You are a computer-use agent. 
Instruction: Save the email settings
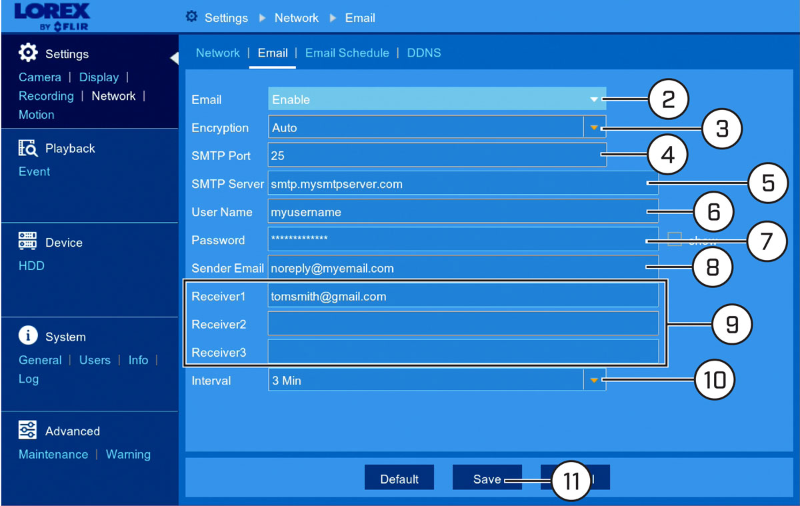click(x=487, y=479)
